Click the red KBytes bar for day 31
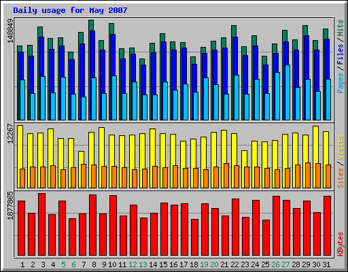The image size is (348, 272). coord(328,226)
